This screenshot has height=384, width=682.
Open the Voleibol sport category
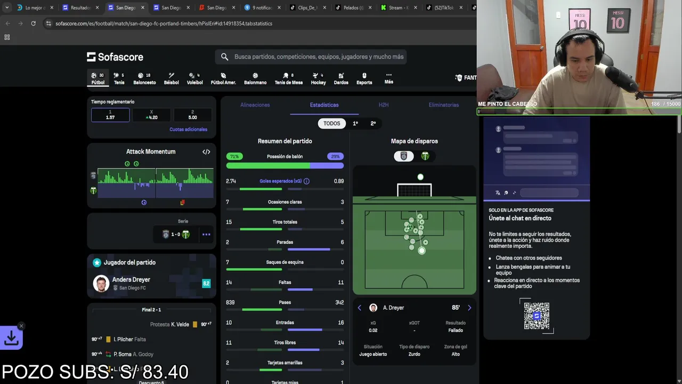(x=195, y=78)
